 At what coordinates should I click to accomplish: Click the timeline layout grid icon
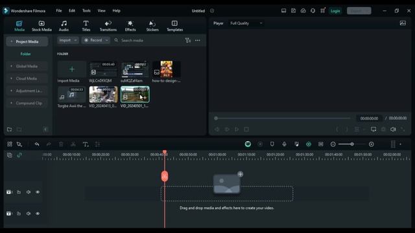tap(10, 144)
